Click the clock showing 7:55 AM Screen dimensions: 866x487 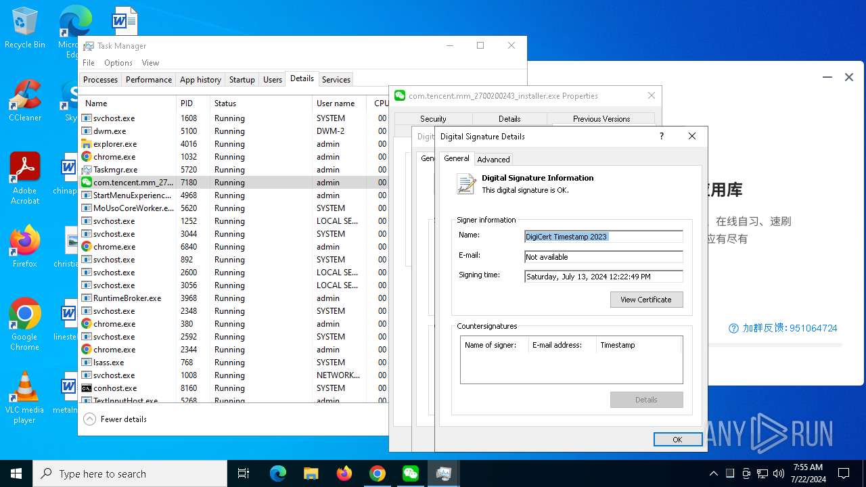[808, 473]
